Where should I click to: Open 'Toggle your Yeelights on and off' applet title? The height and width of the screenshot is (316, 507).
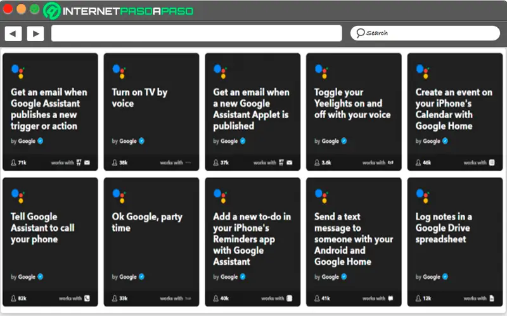(x=348, y=104)
